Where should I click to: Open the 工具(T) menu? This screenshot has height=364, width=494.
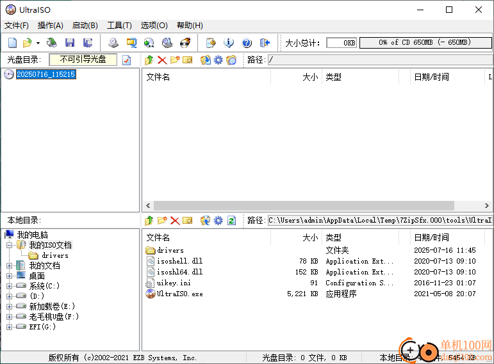pyautogui.click(x=119, y=26)
